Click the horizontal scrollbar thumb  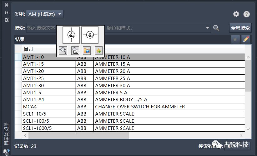click(79, 135)
